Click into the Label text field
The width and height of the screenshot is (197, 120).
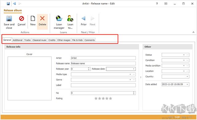[103, 85]
